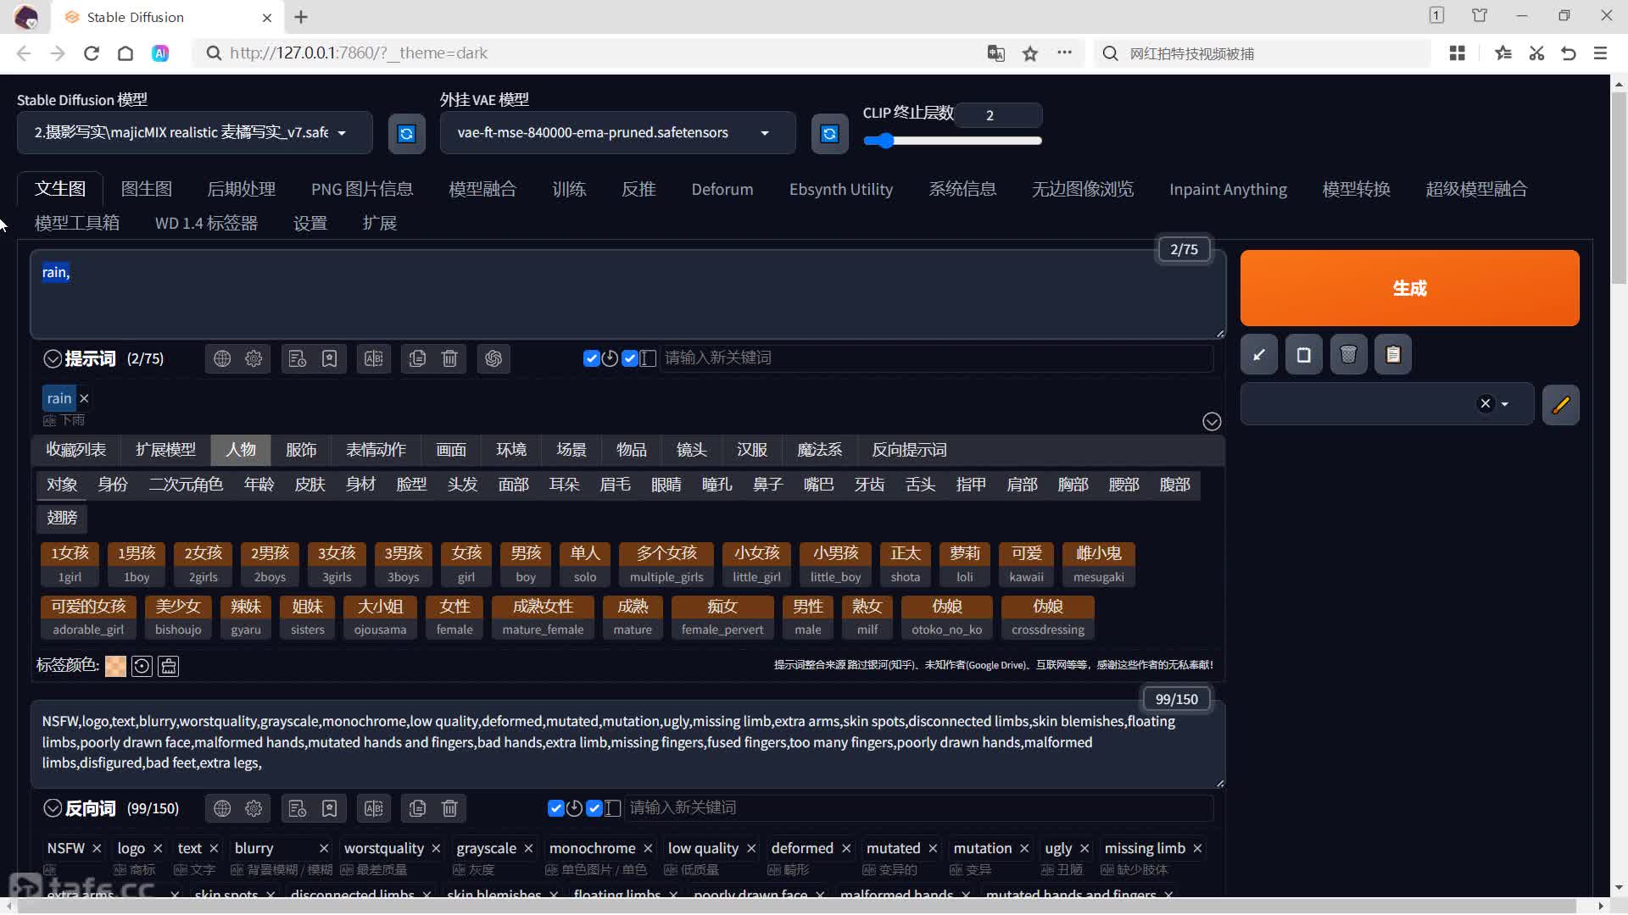Click globe icon in negative prompt toolbar
This screenshot has width=1628, height=915.
point(222,808)
